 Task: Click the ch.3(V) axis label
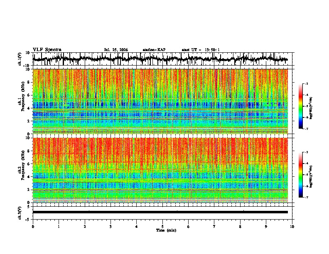[x=20, y=213]
